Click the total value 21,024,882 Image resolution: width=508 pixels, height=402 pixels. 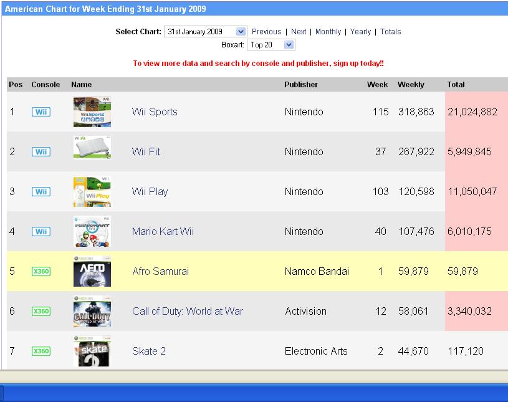click(472, 112)
